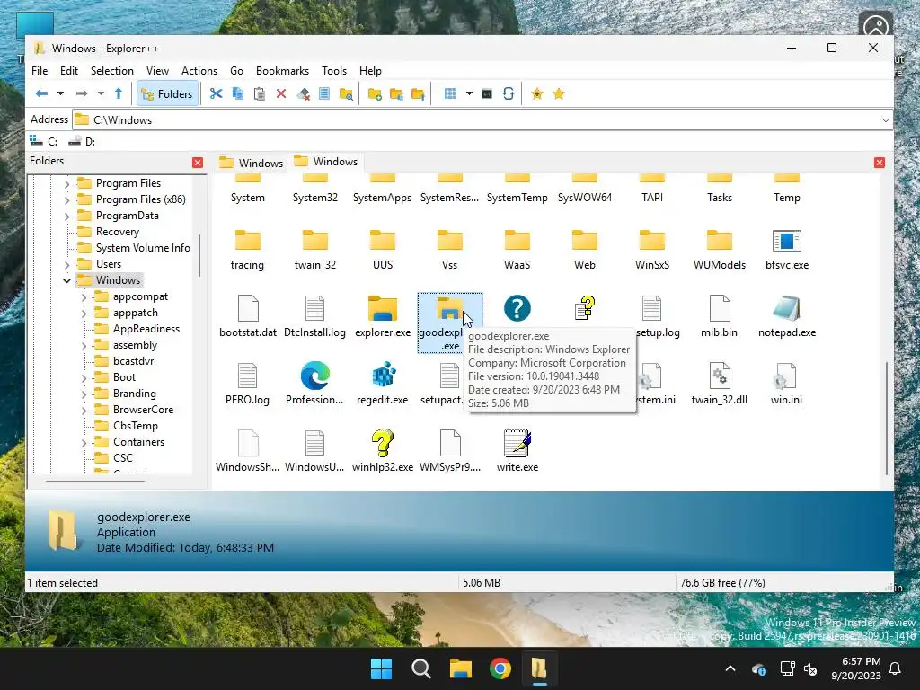Expand the ProgramData tree node
The image size is (920, 690).
click(66, 216)
